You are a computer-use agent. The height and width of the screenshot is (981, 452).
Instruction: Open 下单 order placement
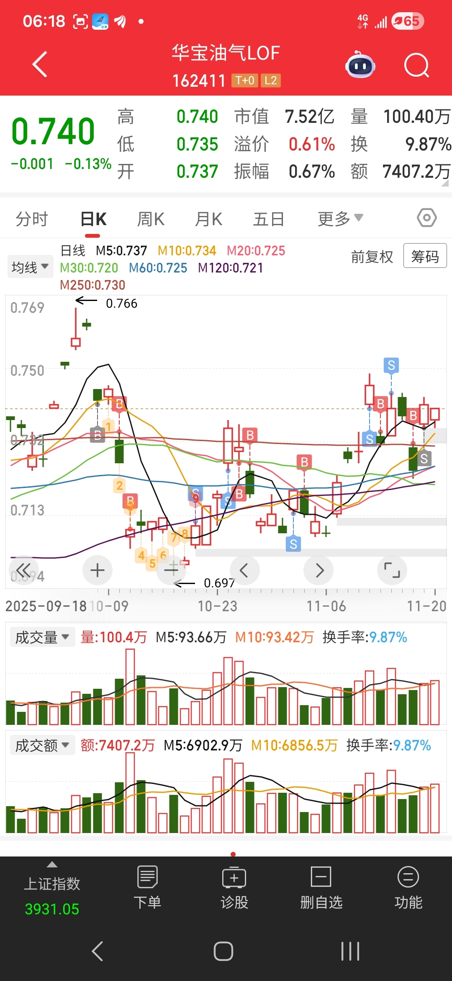click(x=147, y=887)
